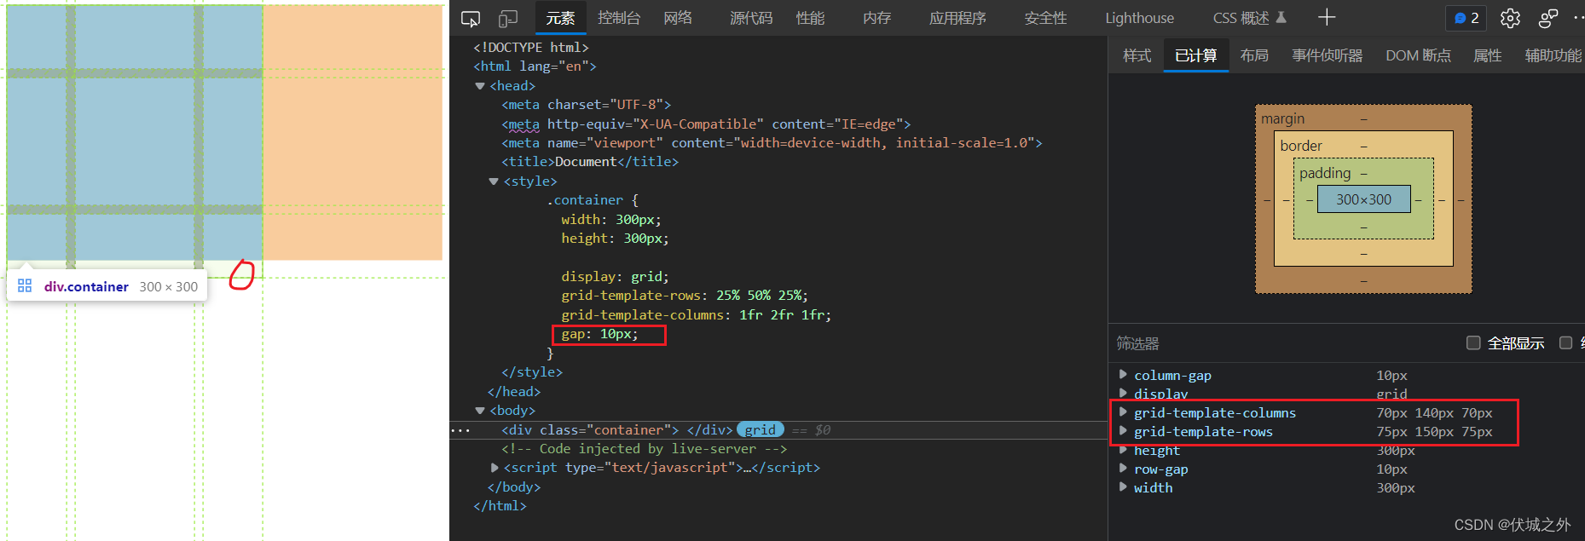Expand the grid-template-columns computed property
Image resolution: width=1585 pixels, height=541 pixels.
click(x=1123, y=412)
